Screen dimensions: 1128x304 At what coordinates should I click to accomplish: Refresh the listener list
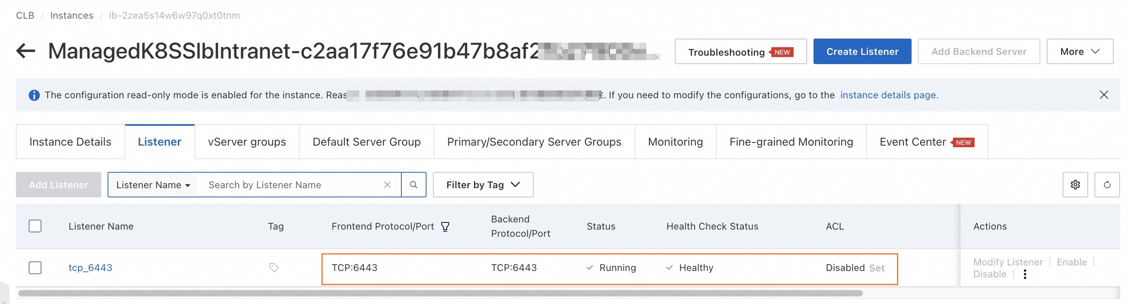click(x=1106, y=185)
